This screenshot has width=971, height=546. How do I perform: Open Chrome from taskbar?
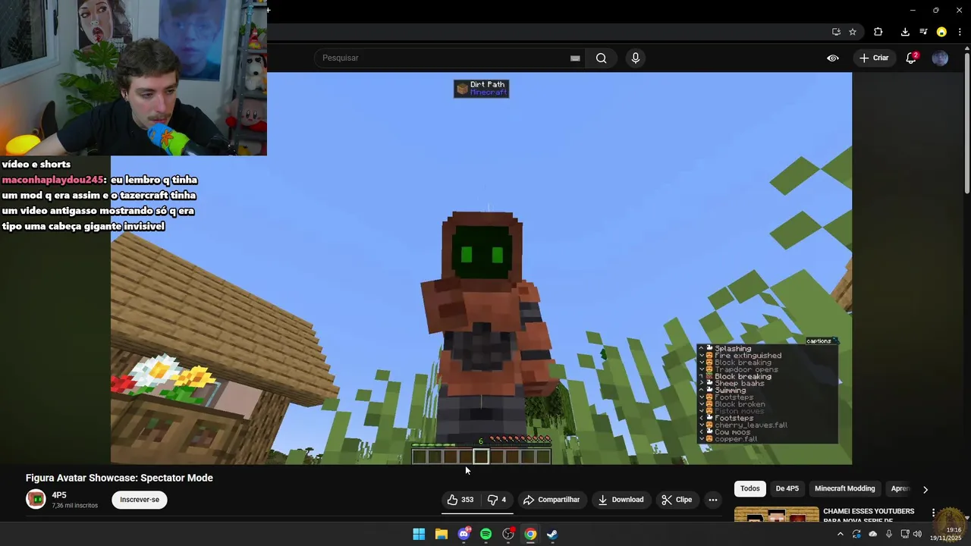tap(530, 535)
